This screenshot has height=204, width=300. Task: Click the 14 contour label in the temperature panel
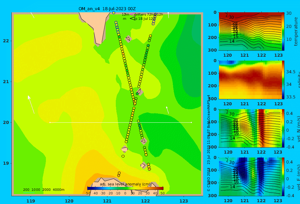point(232,41)
